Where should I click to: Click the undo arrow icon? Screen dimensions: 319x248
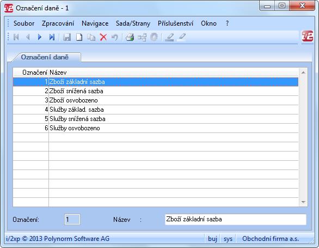coord(115,37)
